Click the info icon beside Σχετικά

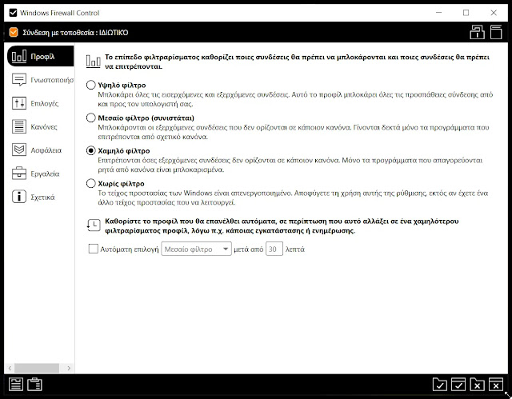point(19,197)
